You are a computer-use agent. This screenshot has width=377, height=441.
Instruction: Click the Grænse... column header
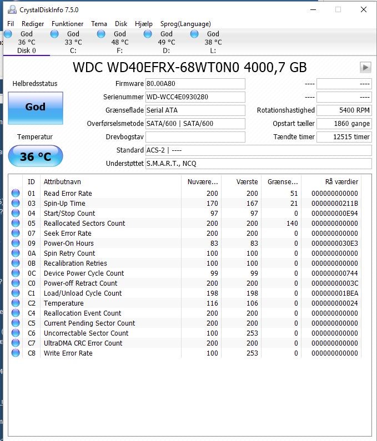[x=282, y=182]
